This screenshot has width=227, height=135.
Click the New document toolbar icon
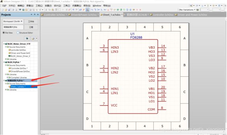point(2,10)
